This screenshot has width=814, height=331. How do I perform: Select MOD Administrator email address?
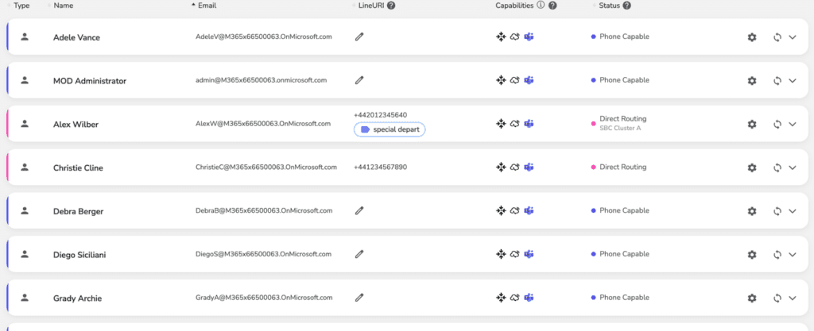click(x=261, y=80)
